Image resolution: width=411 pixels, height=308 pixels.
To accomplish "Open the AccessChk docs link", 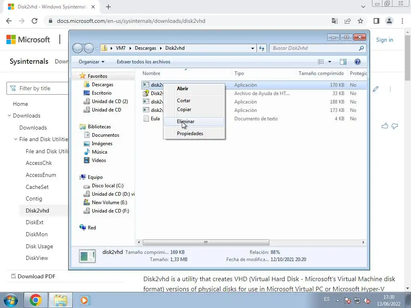I will (x=39, y=163).
